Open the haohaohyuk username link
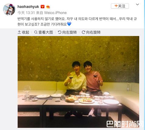This screenshot has height=130, width=145. pos(28,7)
